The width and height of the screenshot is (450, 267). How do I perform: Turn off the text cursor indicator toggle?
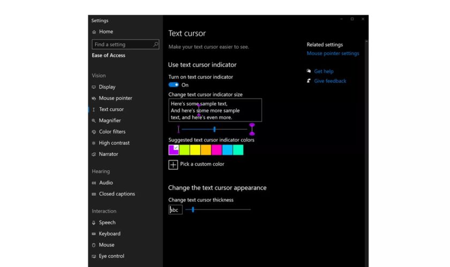click(174, 85)
